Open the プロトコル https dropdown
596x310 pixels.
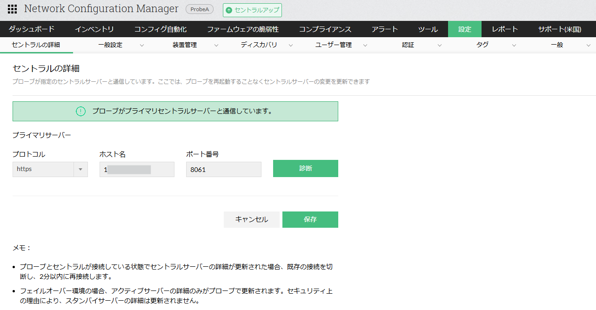(50, 169)
